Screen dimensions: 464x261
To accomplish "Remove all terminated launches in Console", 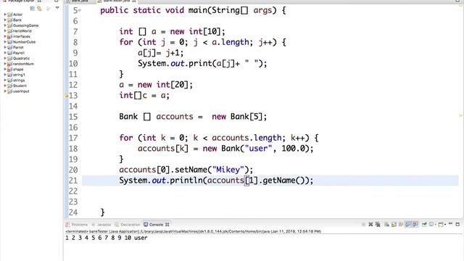I will 378,225.
